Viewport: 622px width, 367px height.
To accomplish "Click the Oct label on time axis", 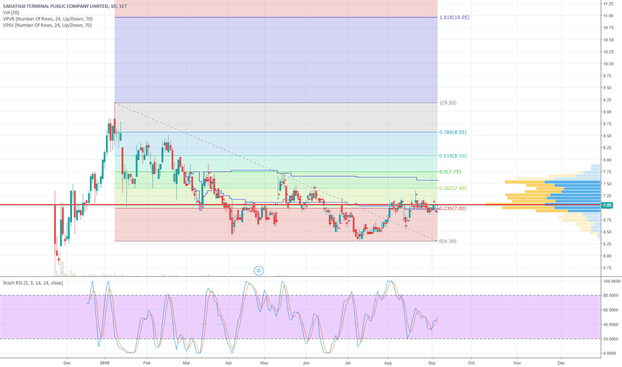I will tap(471, 362).
